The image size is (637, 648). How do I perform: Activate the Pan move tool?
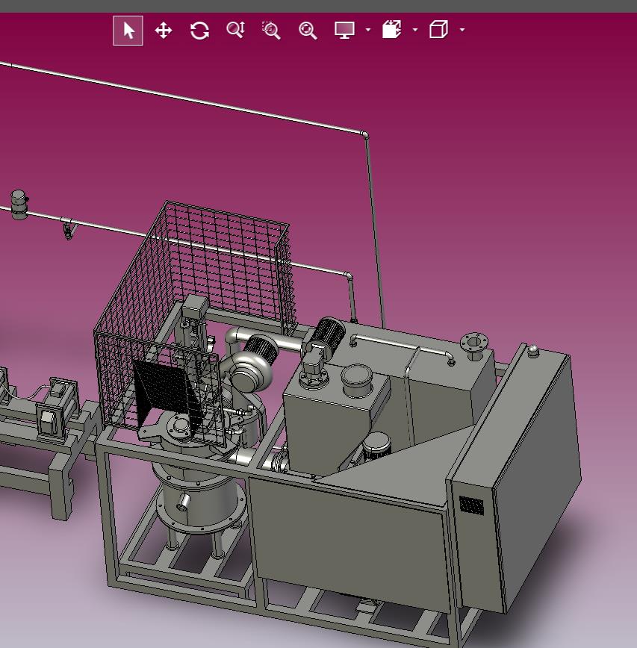164,31
